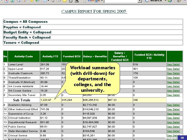Click the 'Departmental Research' activity code cell
The width and height of the screenshot is (187, 140).
coord(24,122)
